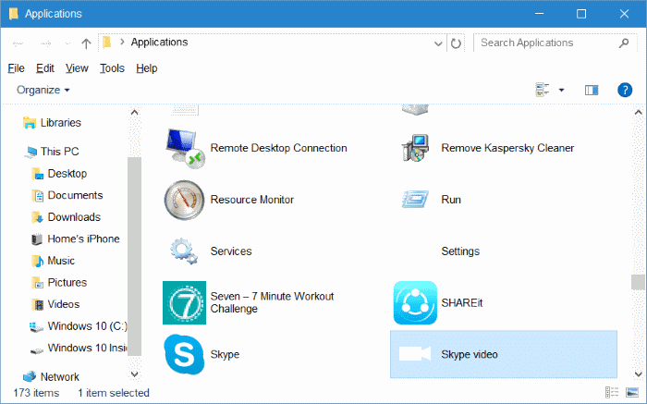This screenshot has width=647, height=404.
Task: Click the search magnifier icon
Action: pos(624,43)
